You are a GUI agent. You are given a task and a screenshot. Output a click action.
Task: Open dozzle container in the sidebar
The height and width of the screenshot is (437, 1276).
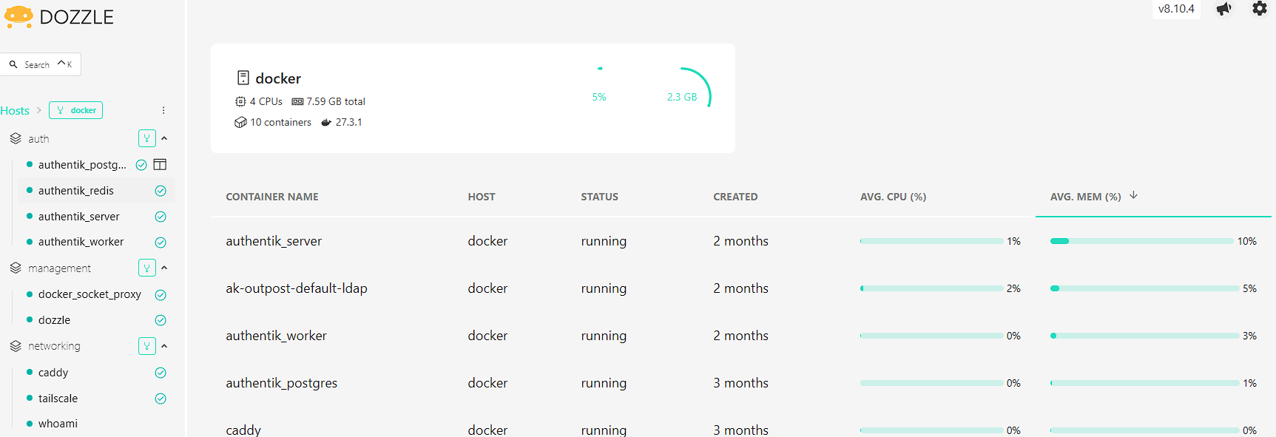point(54,320)
